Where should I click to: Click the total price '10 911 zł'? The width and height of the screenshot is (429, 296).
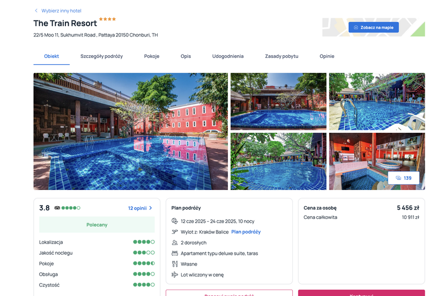tap(410, 217)
